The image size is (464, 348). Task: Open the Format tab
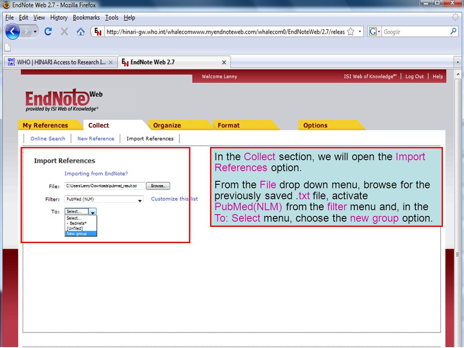pyautogui.click(x=228, y=125)
